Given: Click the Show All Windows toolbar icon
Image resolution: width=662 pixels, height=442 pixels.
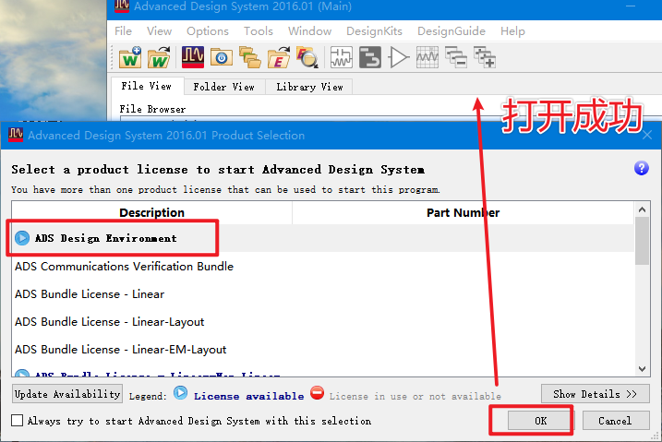Looking at the screenshot, I should pyautogui.click(x=484, y=57).
